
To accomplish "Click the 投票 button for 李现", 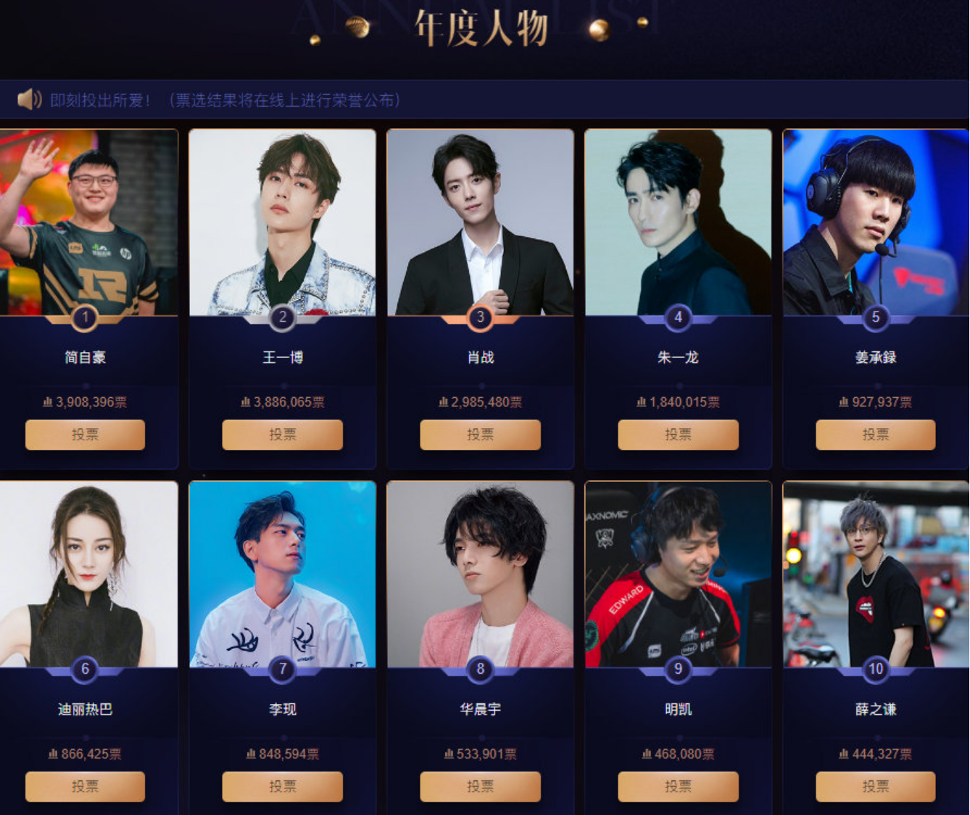I will pyautogui.click(x=283, y=787).
